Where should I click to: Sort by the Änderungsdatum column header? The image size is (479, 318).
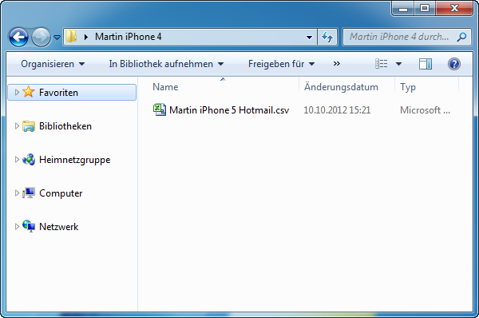pyautogui.click(x=341, y=87)
